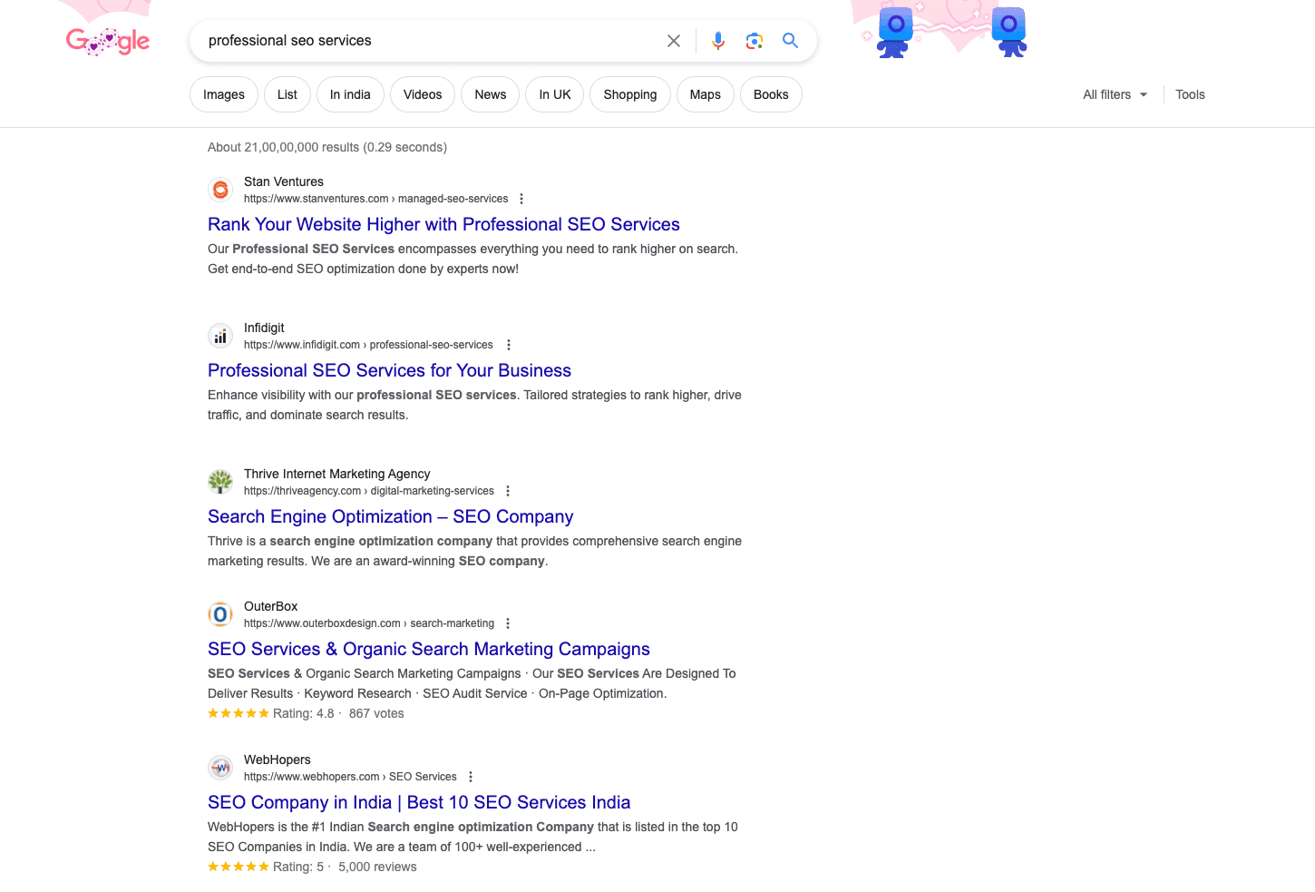Expand the All filters dropdown
The height and width of the screenshot is (892, 1315).
[1115, 94]
